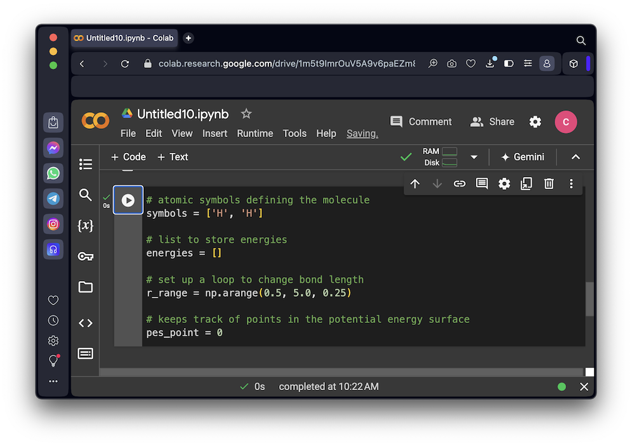Image resolution: width=632 pixels, height=446 pixels.
Task: Move cell up with arrow icon
Action: [415, 184]
